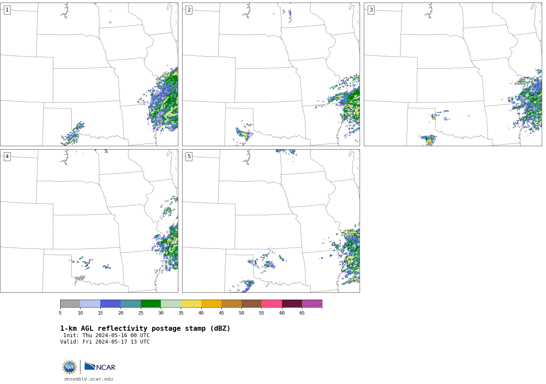The height and width of the screenshot is (384, 546).
Task: Click the light blue 10-15 dBZ swatch
Action: pyautogui.click(x=90, y=303)
